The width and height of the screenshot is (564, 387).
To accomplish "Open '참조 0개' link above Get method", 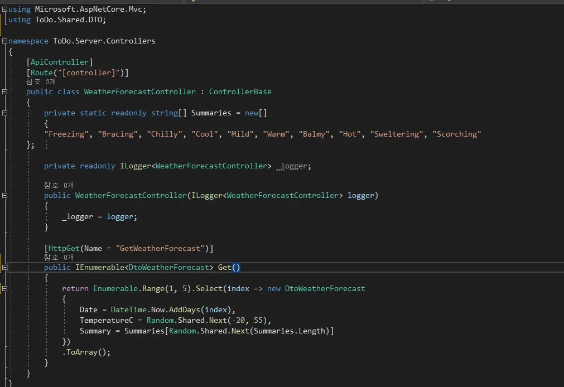I will pos(59,258).
